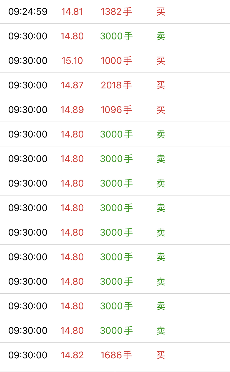Click the 1382手 volume figure
230x372 pixels.
tap(116, 12)
